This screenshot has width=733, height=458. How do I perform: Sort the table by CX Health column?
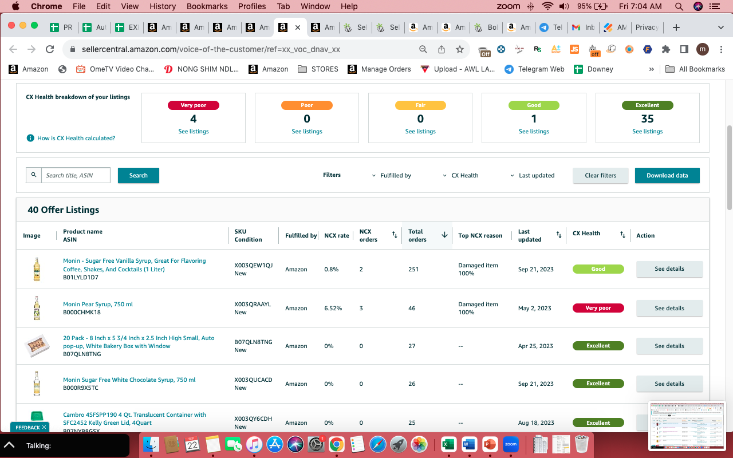coord(622,235)
